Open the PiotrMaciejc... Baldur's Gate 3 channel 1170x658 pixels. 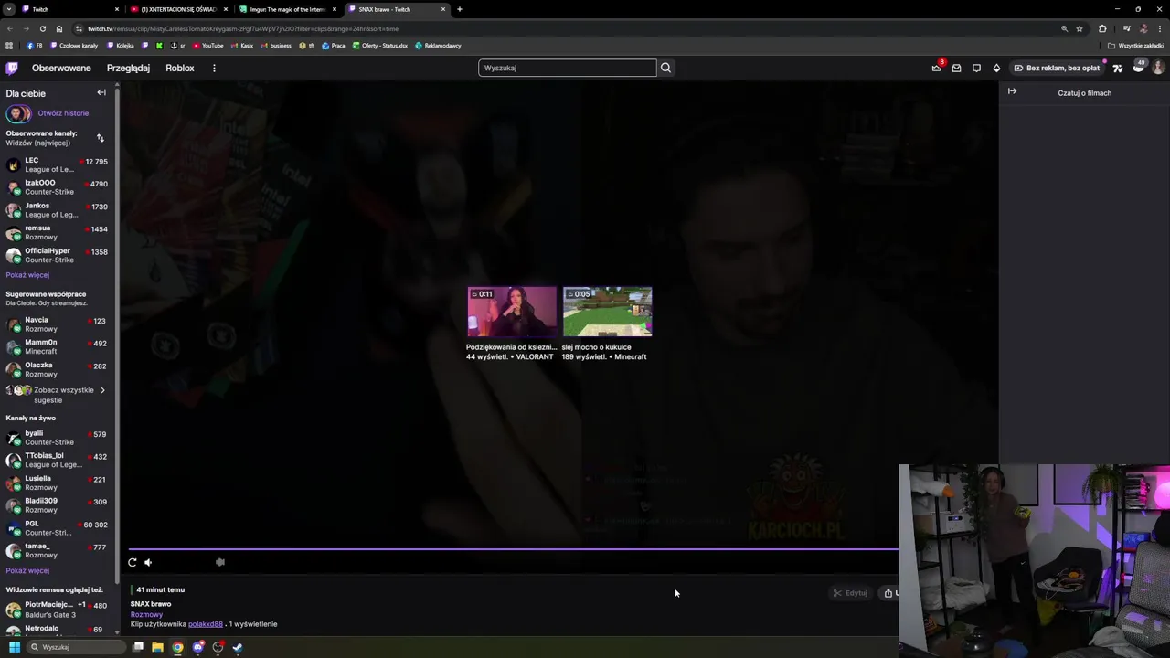click(57, 610)
